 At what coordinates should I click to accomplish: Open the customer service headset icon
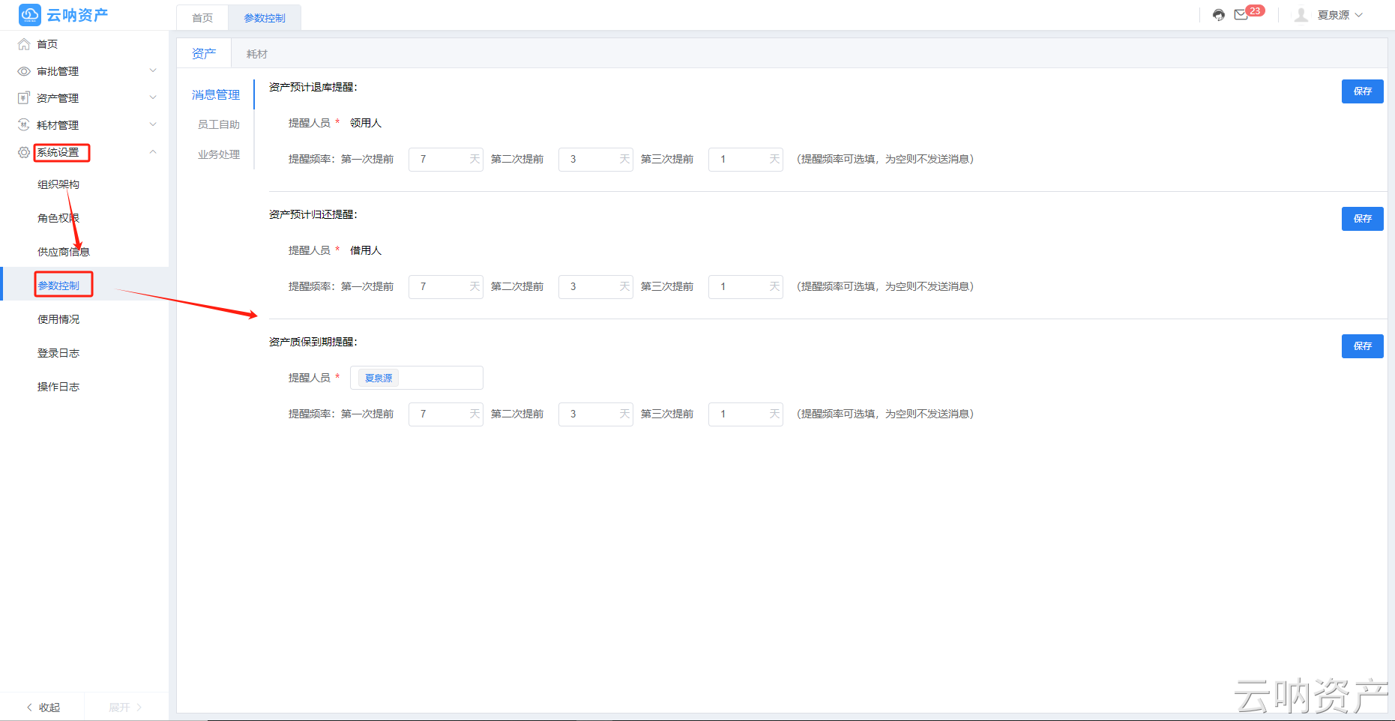pos(1217,14)
